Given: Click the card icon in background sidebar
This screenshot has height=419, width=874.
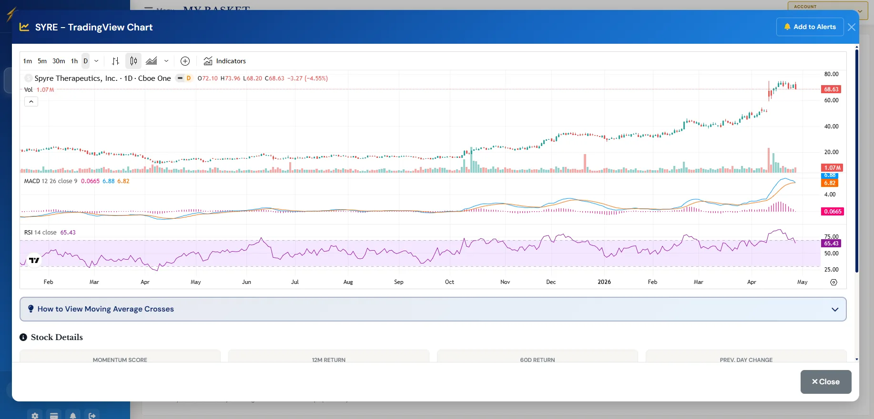Looking at the screenshot, I should [x=54, y=416].
